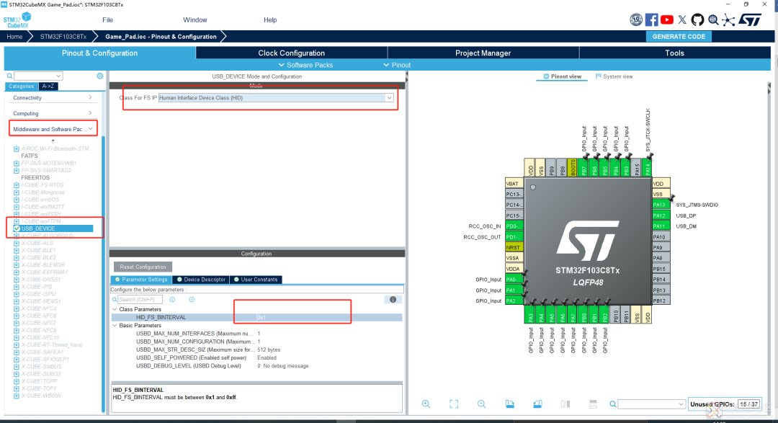Open the ST community network icon

[x=728, y=20]
